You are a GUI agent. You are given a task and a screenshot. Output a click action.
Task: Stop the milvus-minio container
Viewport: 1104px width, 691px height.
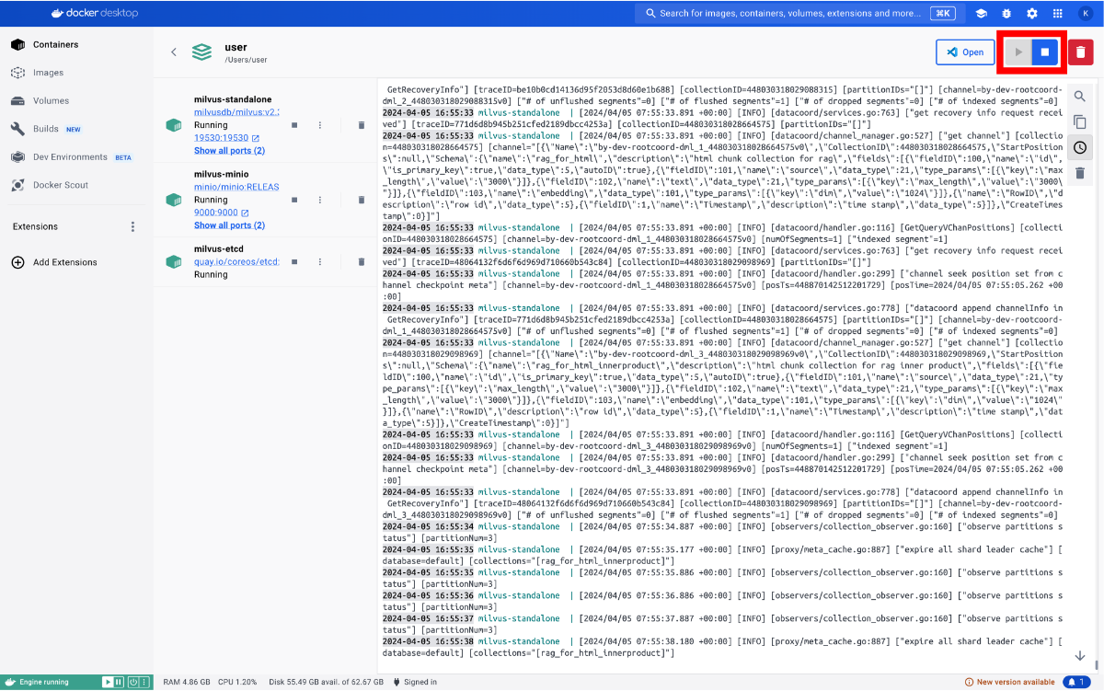[x=293, y=200]
